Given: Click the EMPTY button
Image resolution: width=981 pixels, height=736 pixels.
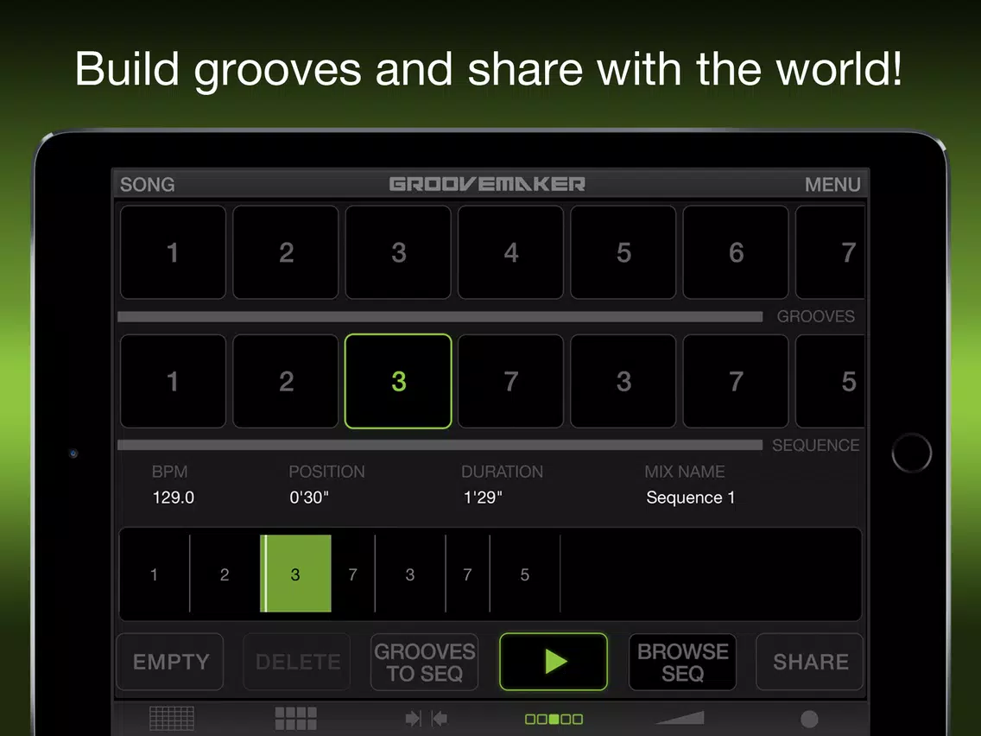Looking at the screenshot, I should (x=170, y=662).
